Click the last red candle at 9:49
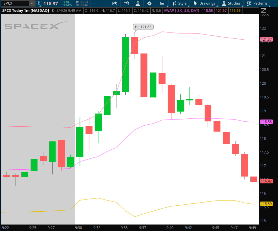The width and height of the screenshot is (278, 231). click(x=254, y=179)
